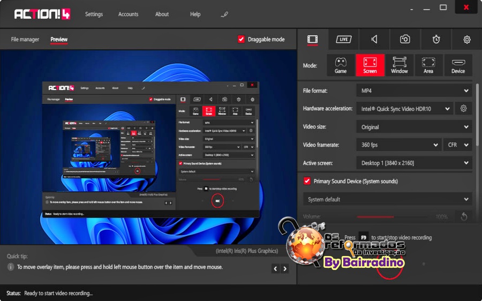The width and height of the screenshot is (482, 301).
Task: Open the Accounts menu
Action: 128,14
